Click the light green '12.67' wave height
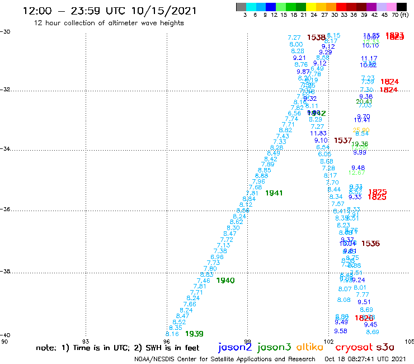Image resolution: width=414 pixels, height=364 pixels. tap(356, 172)
